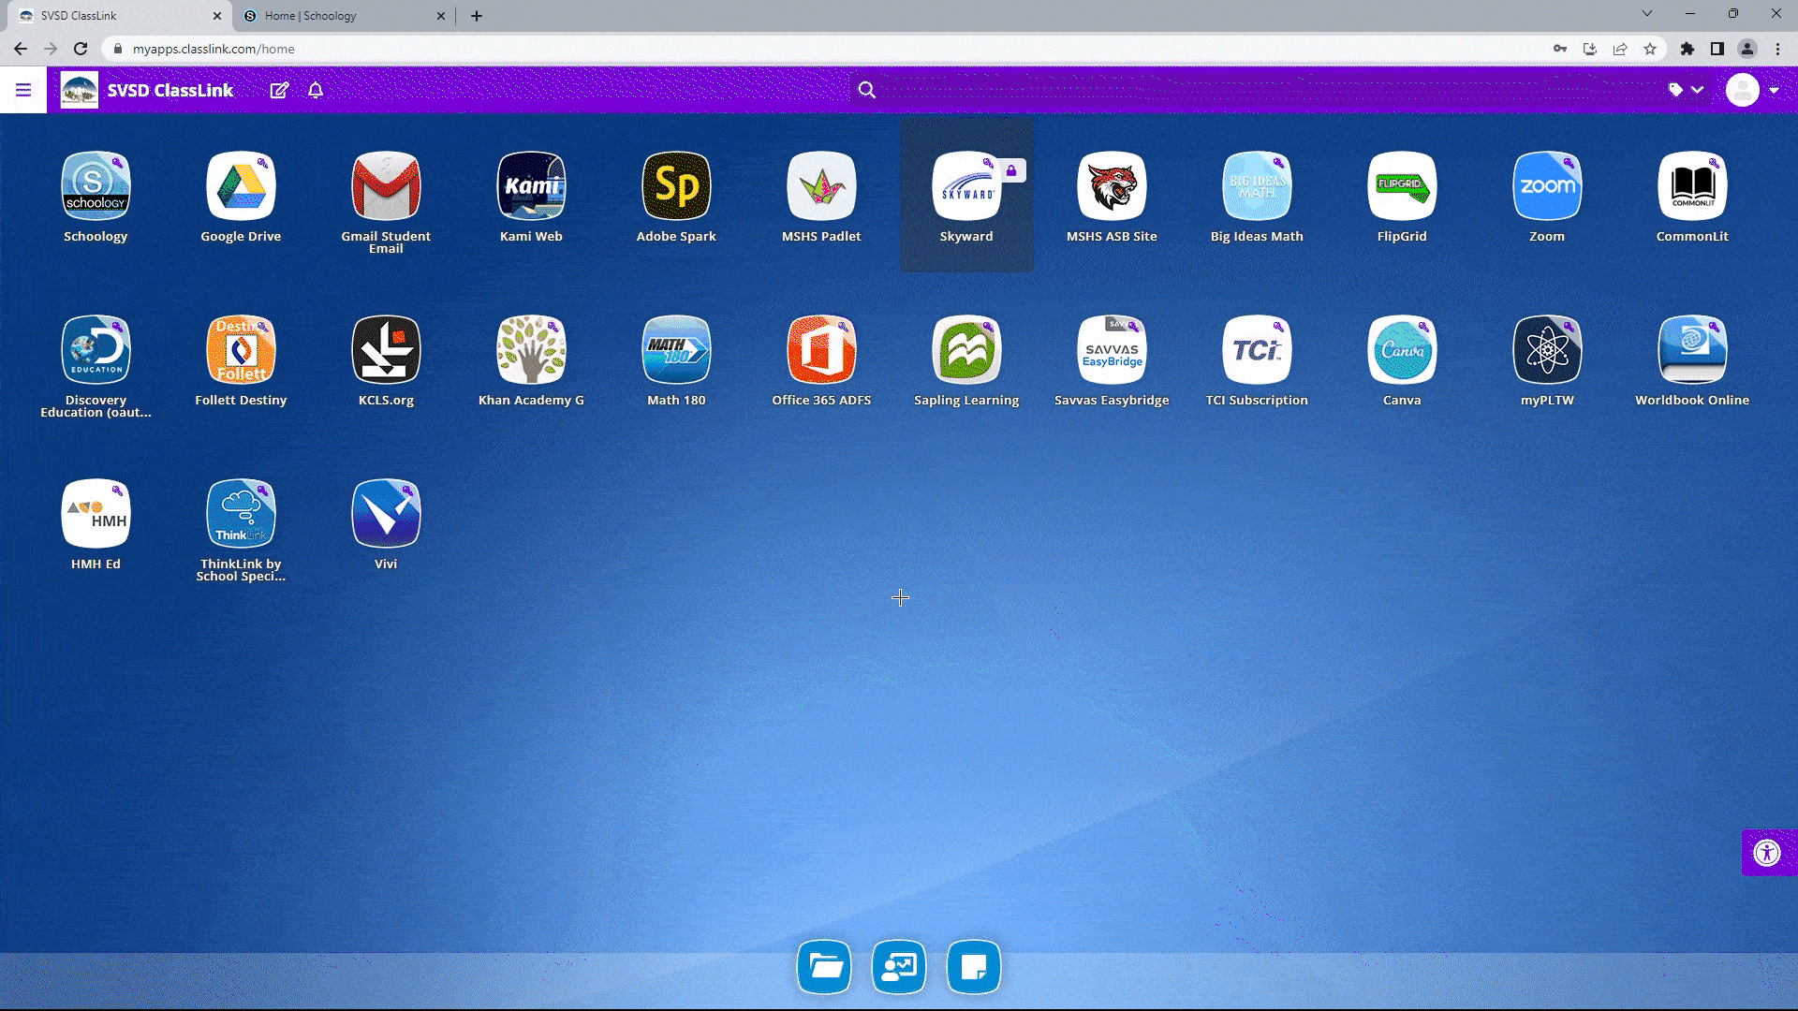Launch the Skyward app
The height and width of the screenshot is (1011, 1798).
coord(966,186)
